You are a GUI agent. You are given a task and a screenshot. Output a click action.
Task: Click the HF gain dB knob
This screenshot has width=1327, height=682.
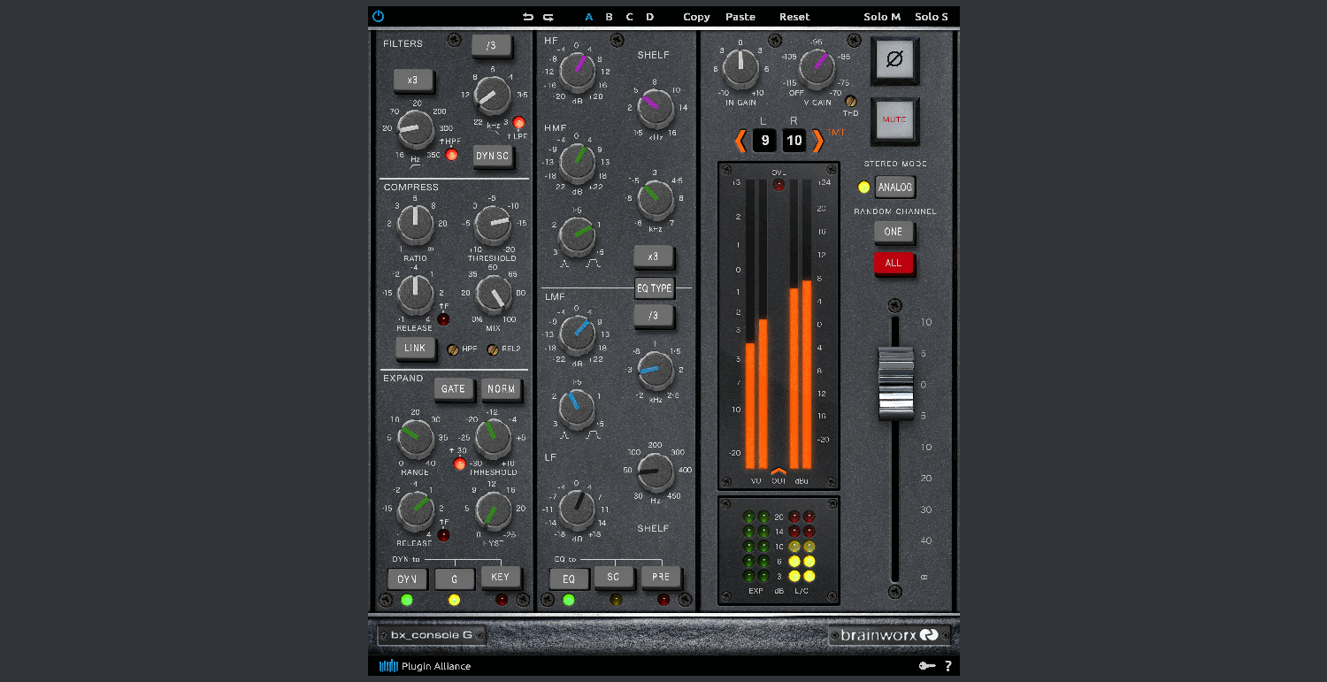tap(578, 71)
